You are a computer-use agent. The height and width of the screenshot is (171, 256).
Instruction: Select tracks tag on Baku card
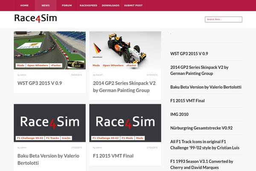click(x=66, y=138)
